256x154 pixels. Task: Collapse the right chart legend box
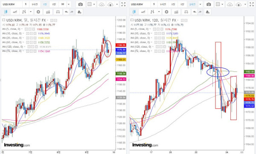click(x=132, y=20)
